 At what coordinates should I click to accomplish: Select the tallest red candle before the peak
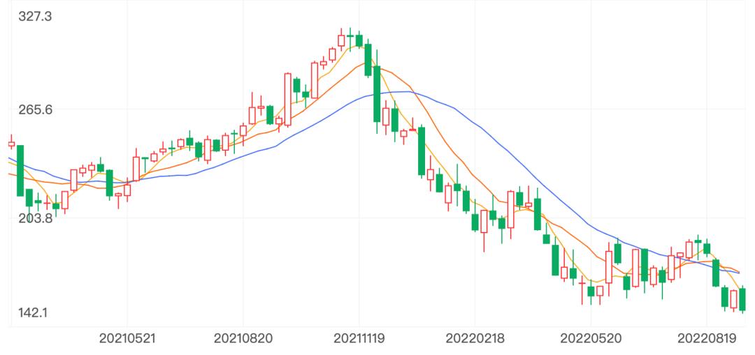click(287, 99)
